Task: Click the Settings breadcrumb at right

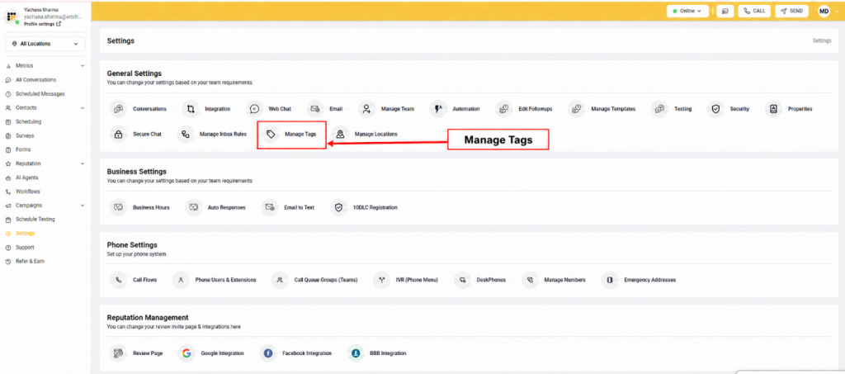Action: pyautogui.click(x=822, y=41)
